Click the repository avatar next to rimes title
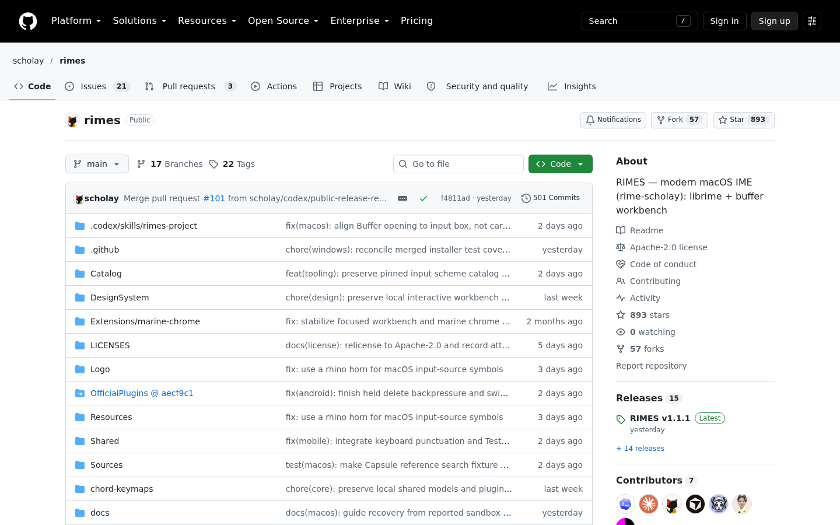 click(x=72, y=120)
